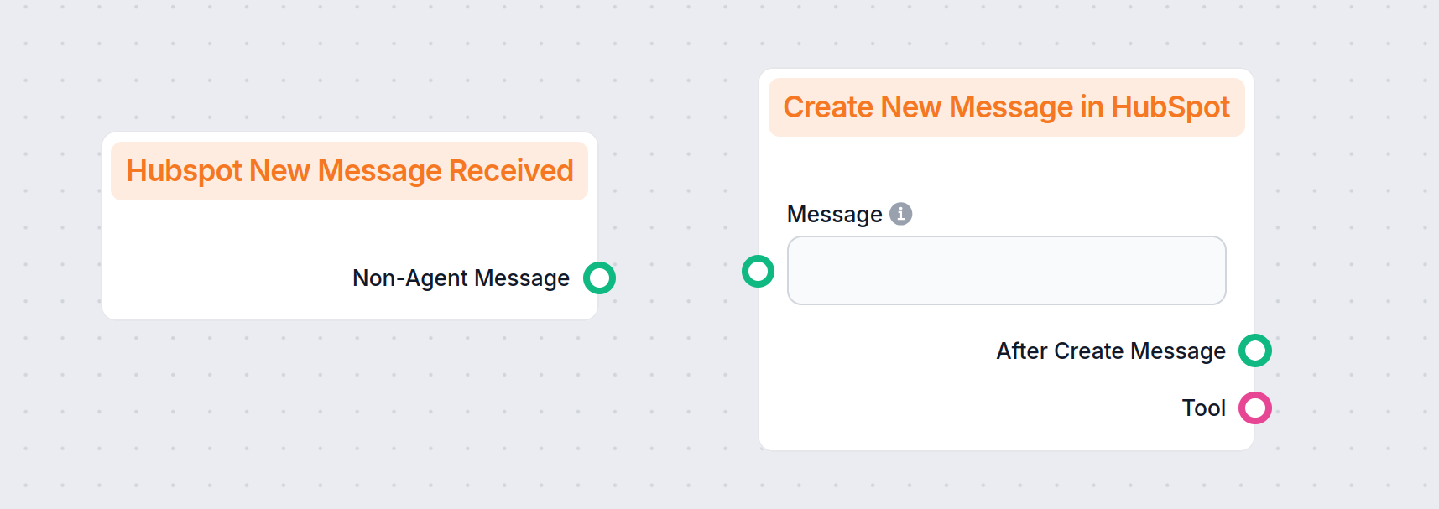Click the Non-Agent Message label text
This screenshot has width=1439, height=509.
click(461, 278)
